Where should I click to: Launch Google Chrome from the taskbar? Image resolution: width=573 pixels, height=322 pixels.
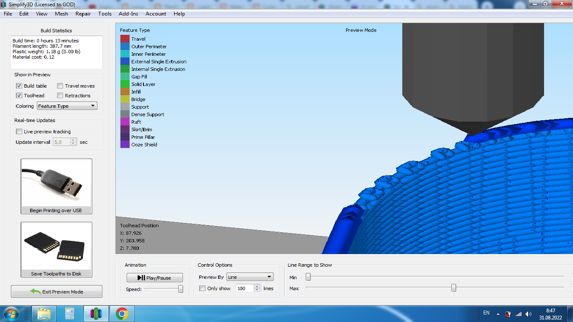pos(122,314)
